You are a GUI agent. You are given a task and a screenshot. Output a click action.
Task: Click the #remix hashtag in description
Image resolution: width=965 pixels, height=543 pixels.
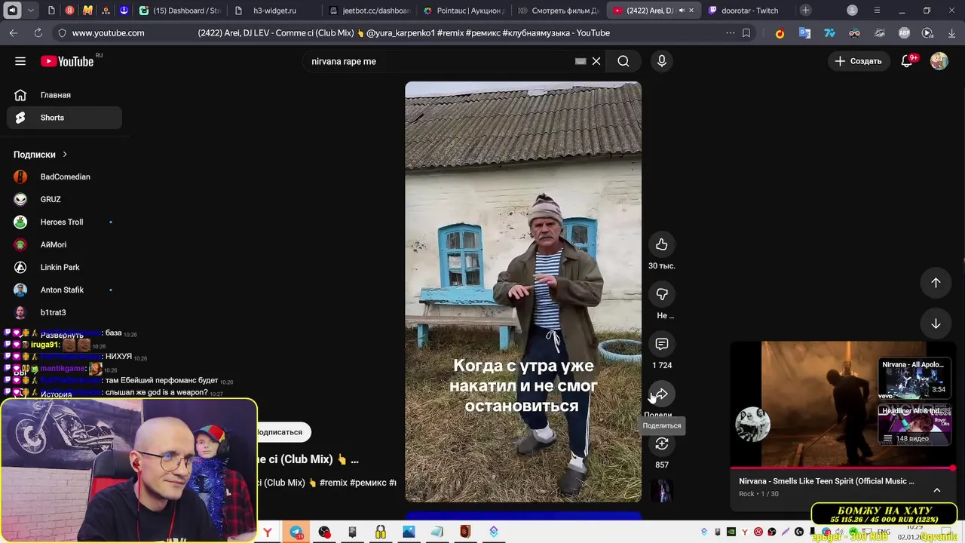click(333, 483)
